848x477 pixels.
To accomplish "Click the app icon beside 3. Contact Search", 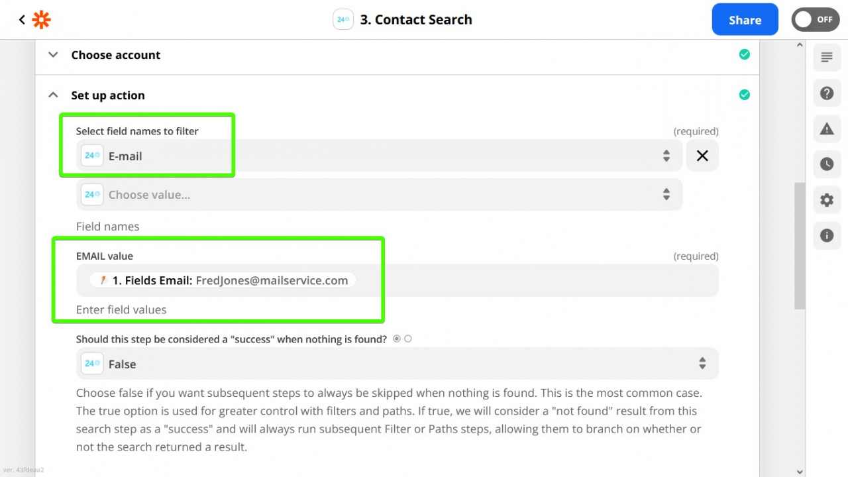I will 343,20.
